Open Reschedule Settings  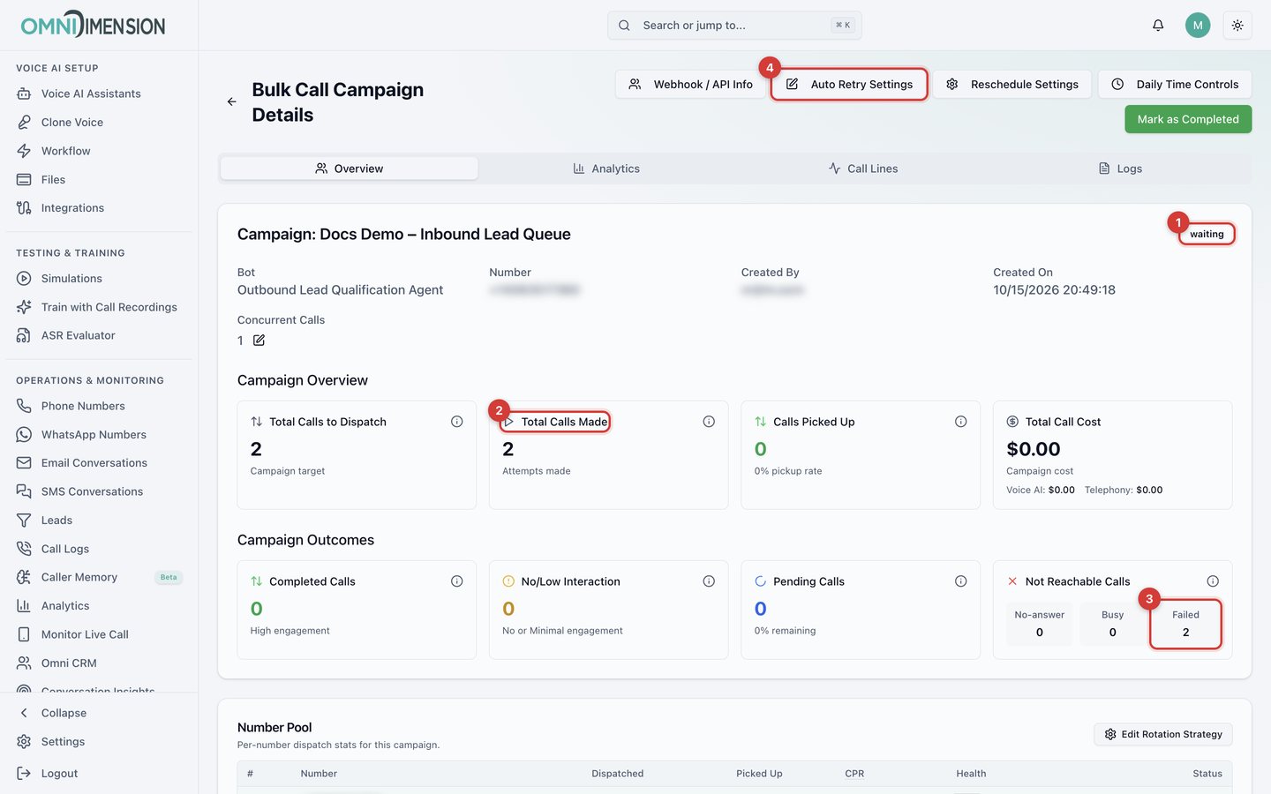click(x=1012, y=85)
